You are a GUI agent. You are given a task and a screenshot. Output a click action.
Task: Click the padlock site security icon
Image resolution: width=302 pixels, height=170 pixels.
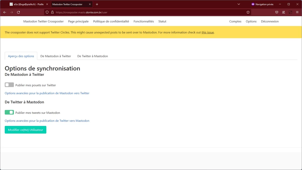(x=52, y=12)
